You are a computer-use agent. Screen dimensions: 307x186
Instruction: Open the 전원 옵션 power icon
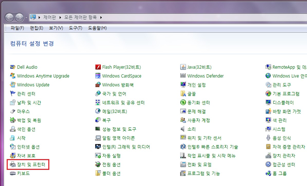click(x=98, y=164)
